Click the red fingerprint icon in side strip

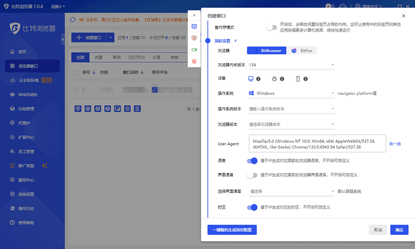point(195,61)
